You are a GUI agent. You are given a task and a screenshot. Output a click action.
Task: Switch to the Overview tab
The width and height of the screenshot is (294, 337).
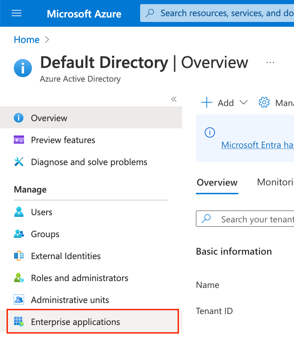coord(217,183)
